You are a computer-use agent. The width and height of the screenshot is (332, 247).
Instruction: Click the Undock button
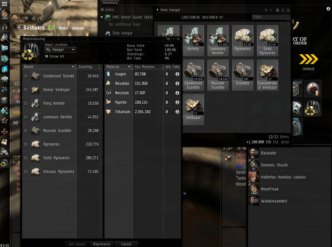[309, 62]
